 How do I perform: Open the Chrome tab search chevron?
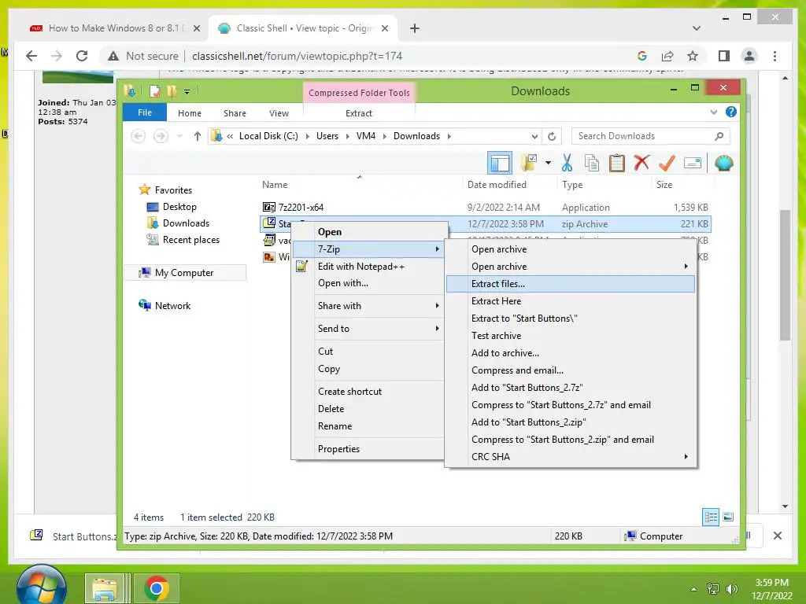[x=697, y=28]
